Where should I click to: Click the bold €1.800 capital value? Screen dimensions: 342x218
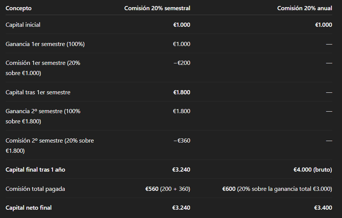tap(181, 92)
